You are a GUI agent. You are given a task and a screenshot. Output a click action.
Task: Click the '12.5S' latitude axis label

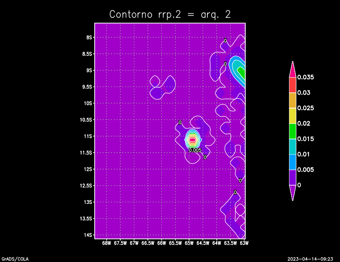[x=86, y=186]
